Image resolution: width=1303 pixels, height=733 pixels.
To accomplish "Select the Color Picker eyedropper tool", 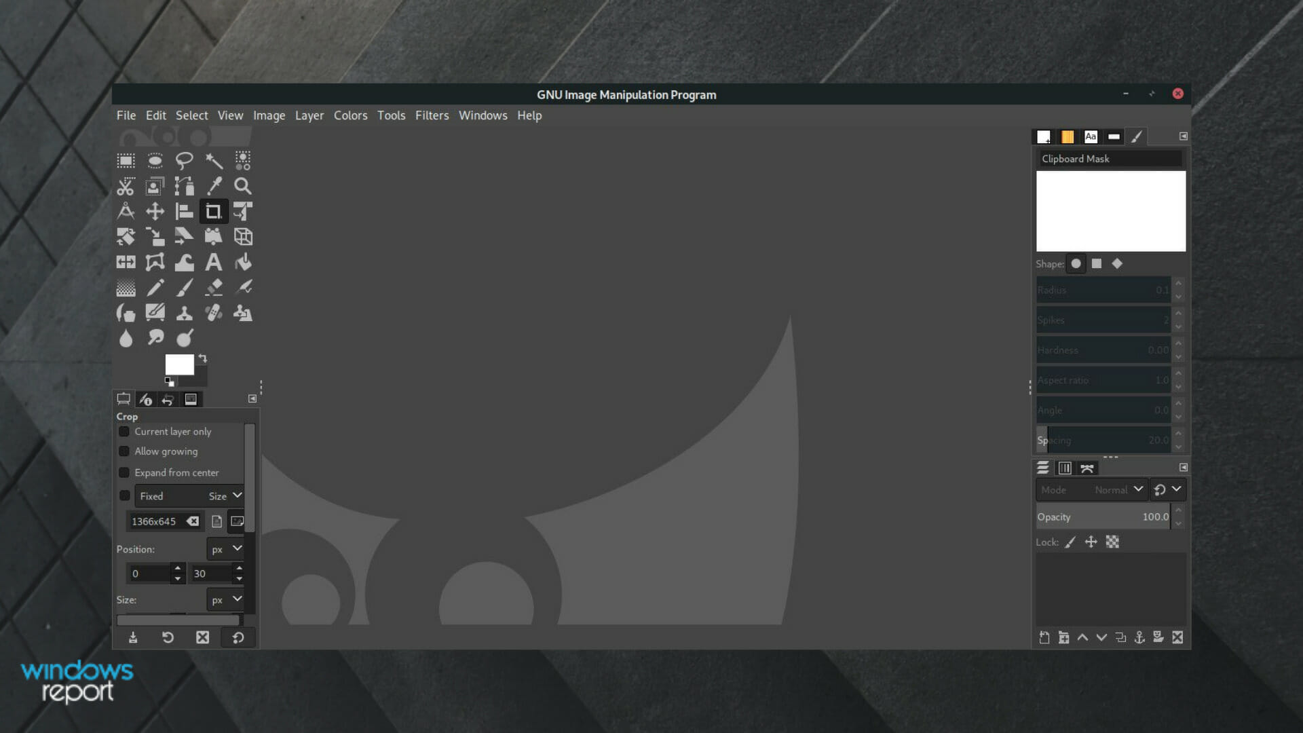I will (x=214, y=186).
